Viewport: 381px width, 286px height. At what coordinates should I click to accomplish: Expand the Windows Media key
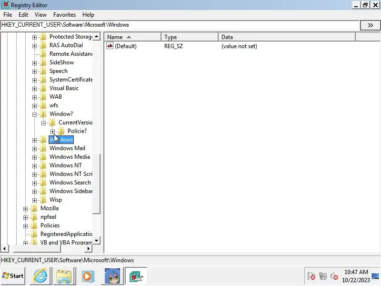point(34,157)
